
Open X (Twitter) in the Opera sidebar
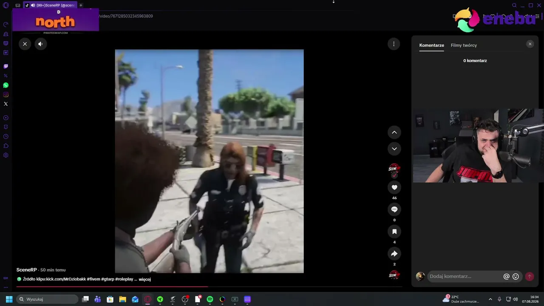click(x=6, y=104)
